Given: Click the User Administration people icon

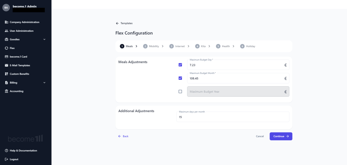Looking at the screenshot, I should (x=6, y=31).
